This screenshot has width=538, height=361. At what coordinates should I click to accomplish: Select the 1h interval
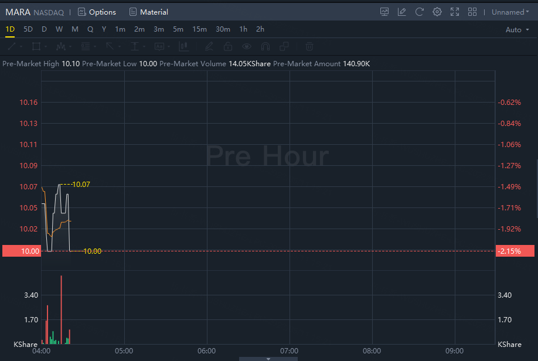tap(243, 29)
